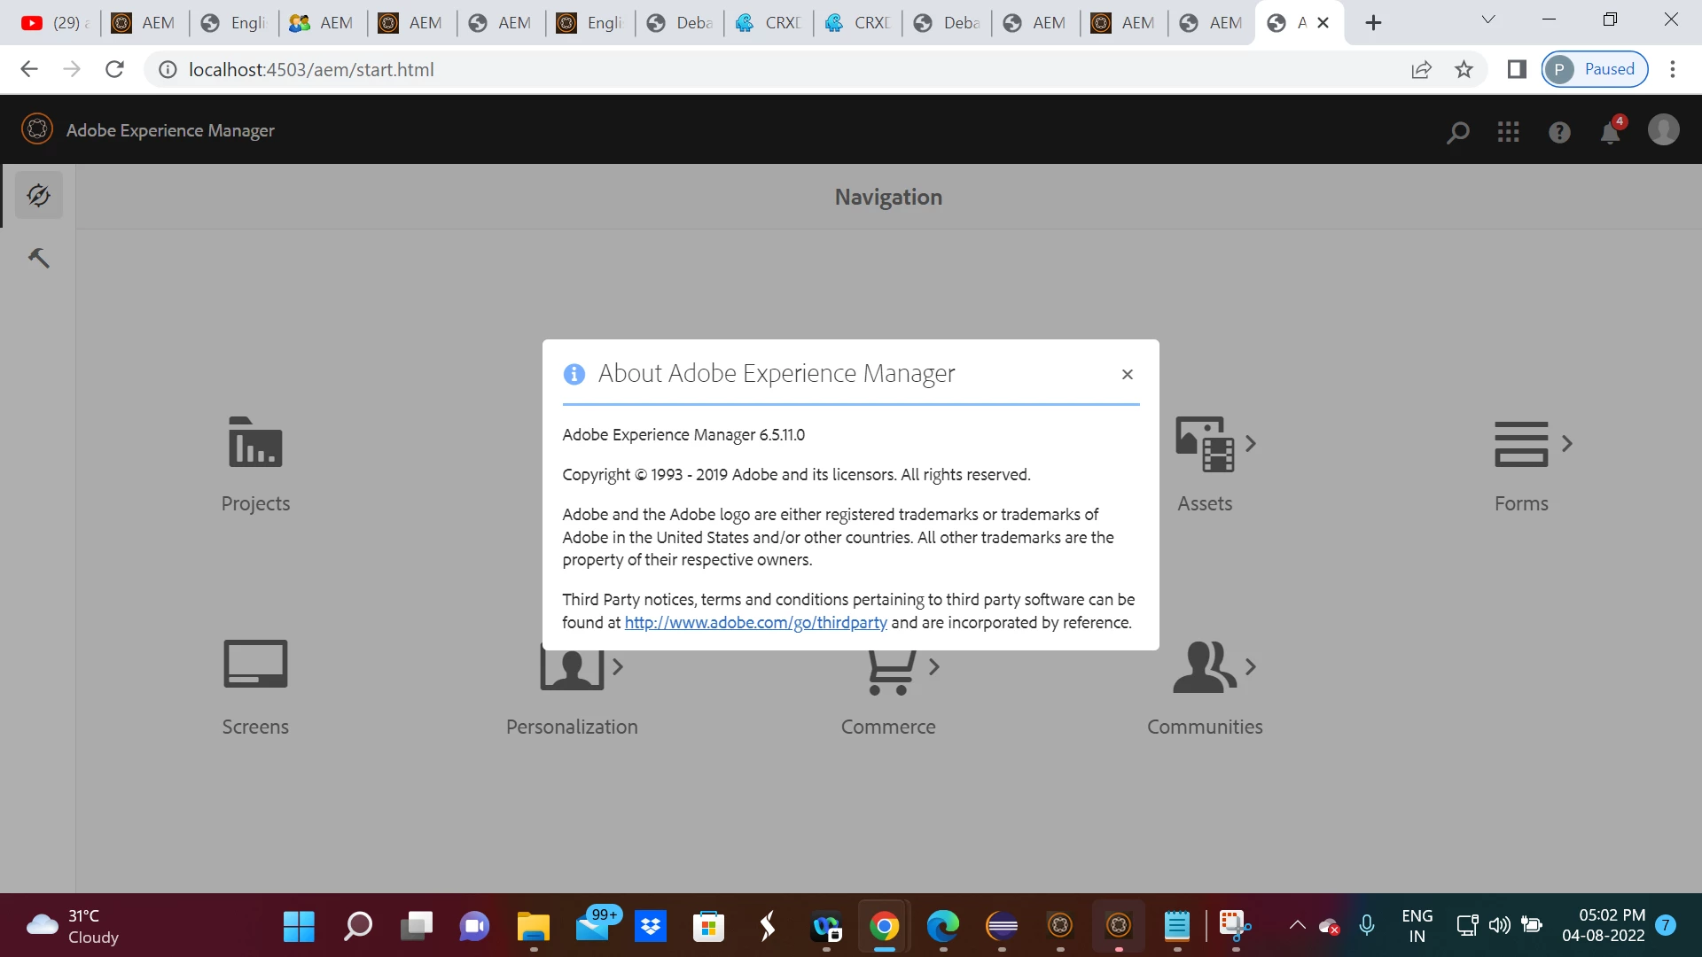Open the user profile avatar
This screenshot has height=957, width=1702.
tap(1663, 130)
